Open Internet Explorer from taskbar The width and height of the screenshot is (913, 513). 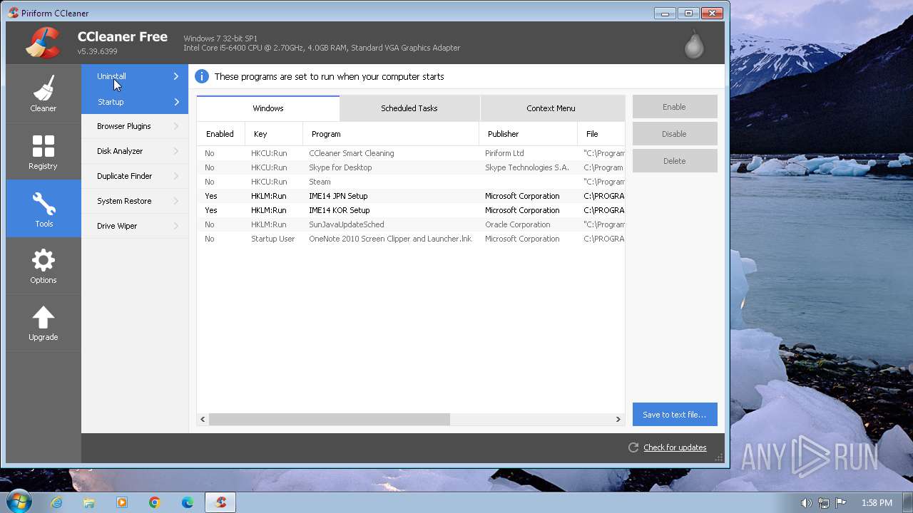tap(56, 502)
